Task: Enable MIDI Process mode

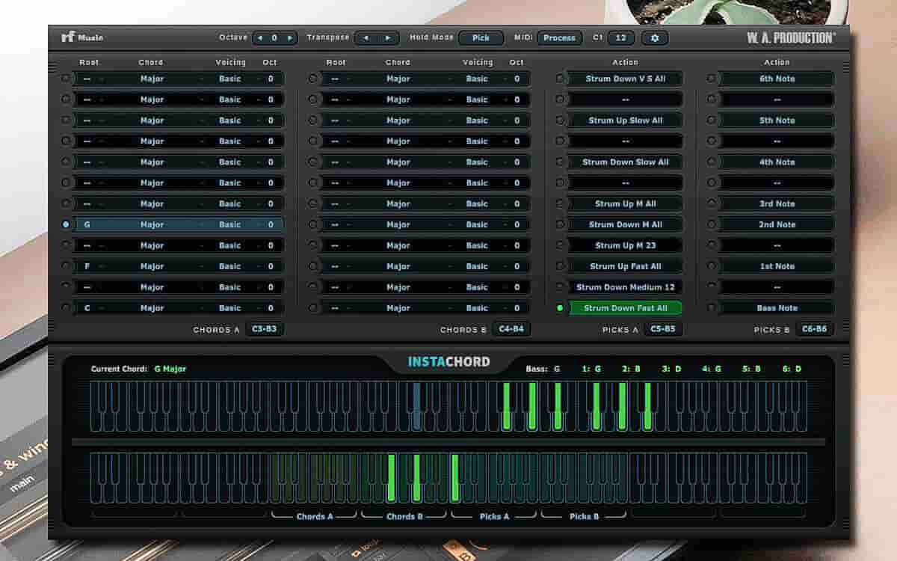Action: [x=560, y=37]
